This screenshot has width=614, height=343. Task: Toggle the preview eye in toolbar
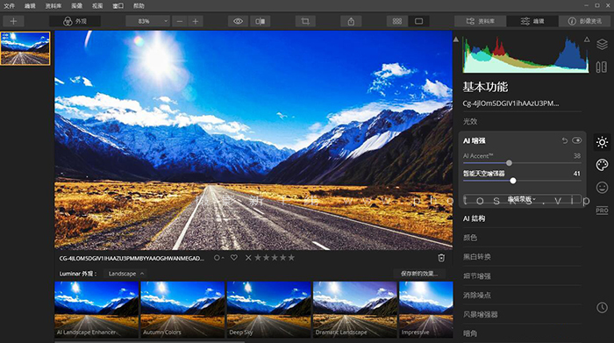coord(238,21)
